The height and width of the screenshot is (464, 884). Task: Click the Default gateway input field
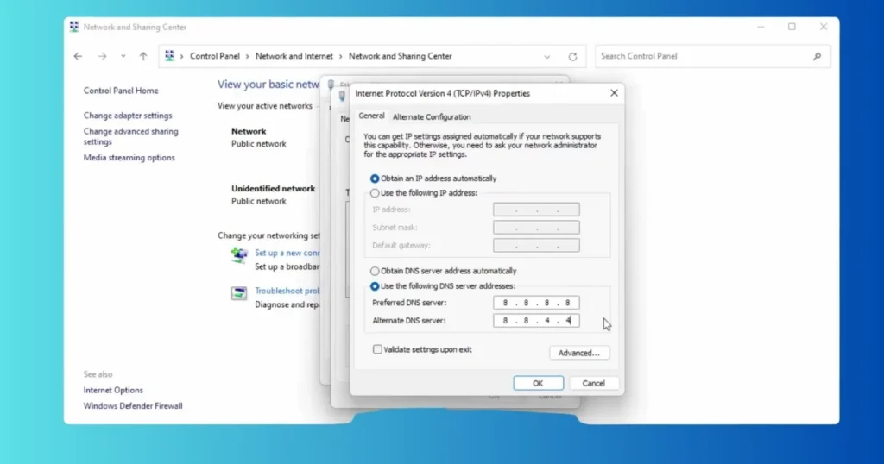(x=536, y=246)
